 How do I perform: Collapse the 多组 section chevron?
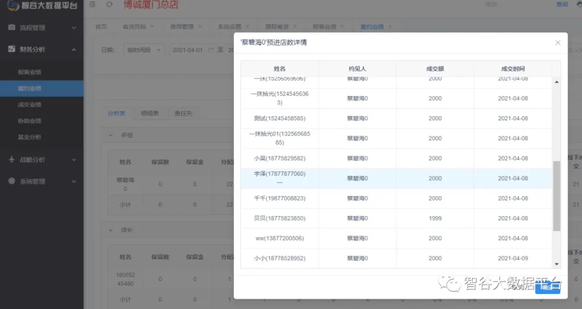tap(111, 135)
